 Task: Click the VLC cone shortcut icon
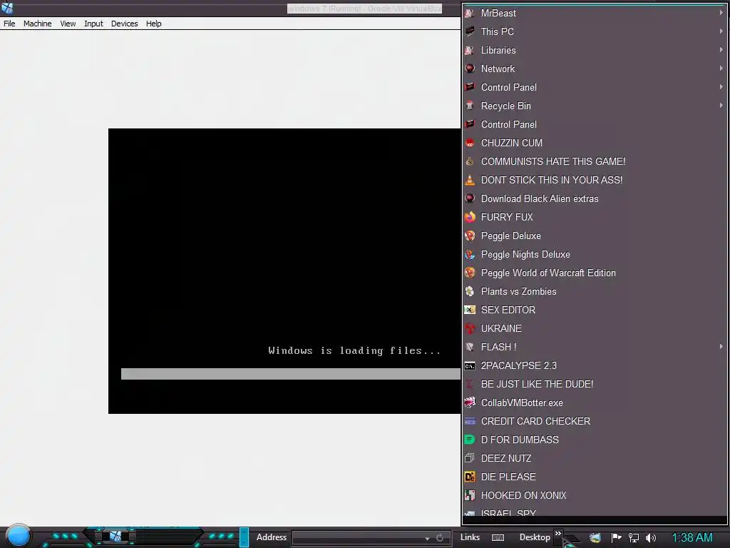click(470, 180)
